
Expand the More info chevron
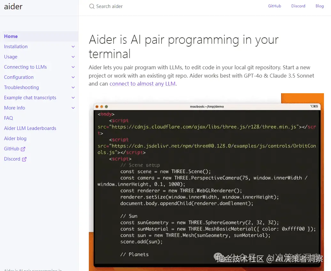(x=73, y=108)
